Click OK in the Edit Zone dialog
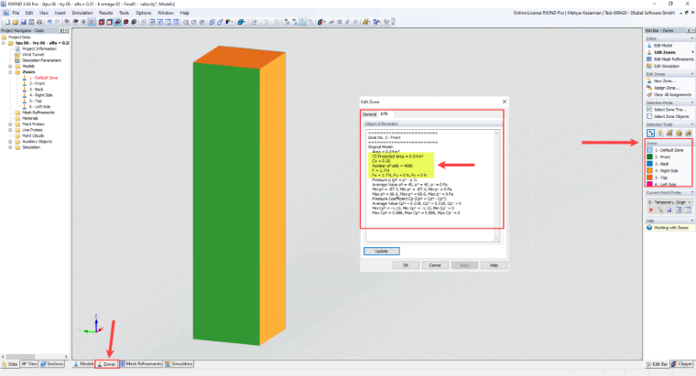Screen dimensions: 696x376 (406, 265)
